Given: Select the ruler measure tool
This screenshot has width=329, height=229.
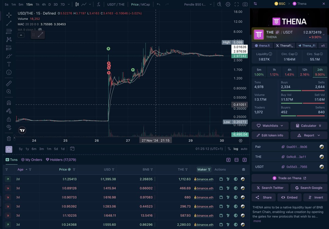Looking at the screenshot, I should [9, 83].
